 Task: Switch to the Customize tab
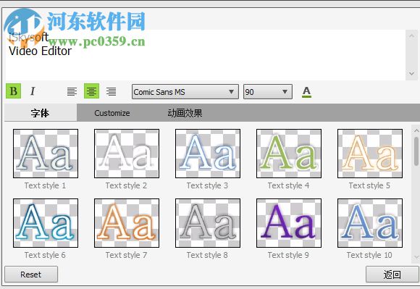pyautogui.click(x=112, y=113)
